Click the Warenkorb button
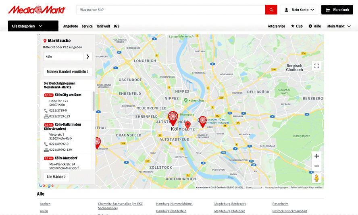Viewport: 358px width, 215px height. click(x=337, y=10)
